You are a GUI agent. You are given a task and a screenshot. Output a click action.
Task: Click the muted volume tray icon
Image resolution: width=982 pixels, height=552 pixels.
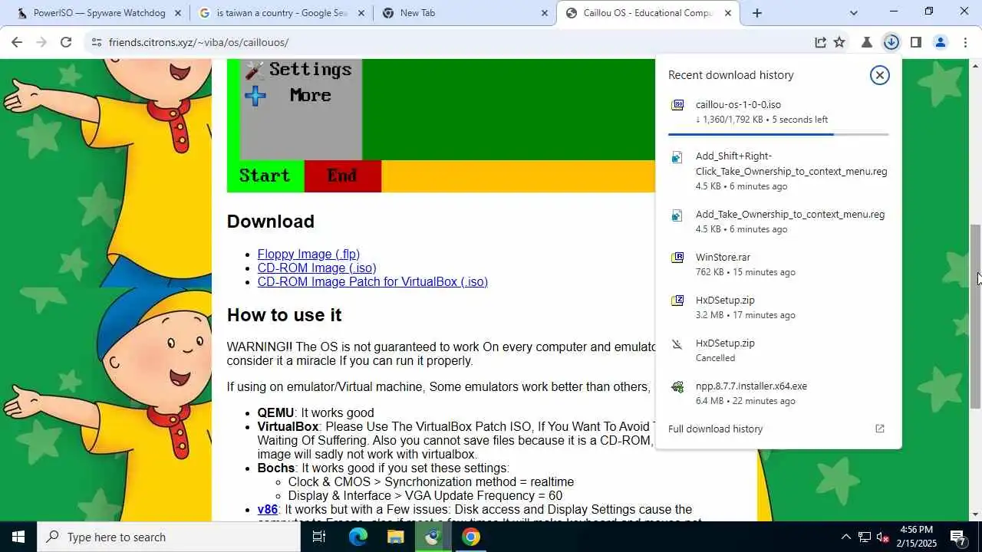coord(882,537)
